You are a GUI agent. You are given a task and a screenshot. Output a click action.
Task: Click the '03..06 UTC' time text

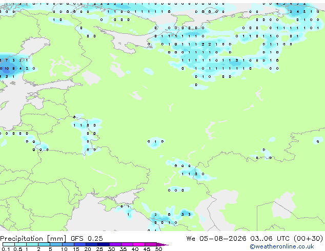(x=270, y=238)
